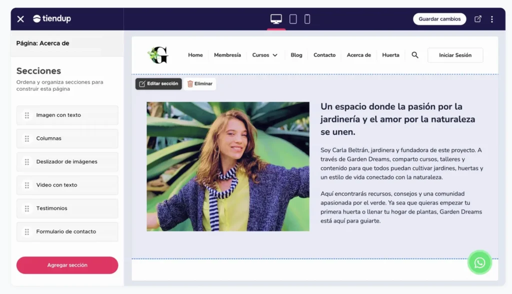Switch to tablet preview mode
The width and height of the screenshot is (512, 294).
coord(293,18)
